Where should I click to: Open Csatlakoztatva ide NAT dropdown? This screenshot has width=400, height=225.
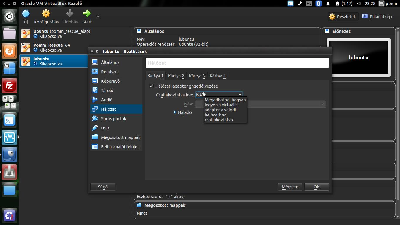click(x=219, y=95)
